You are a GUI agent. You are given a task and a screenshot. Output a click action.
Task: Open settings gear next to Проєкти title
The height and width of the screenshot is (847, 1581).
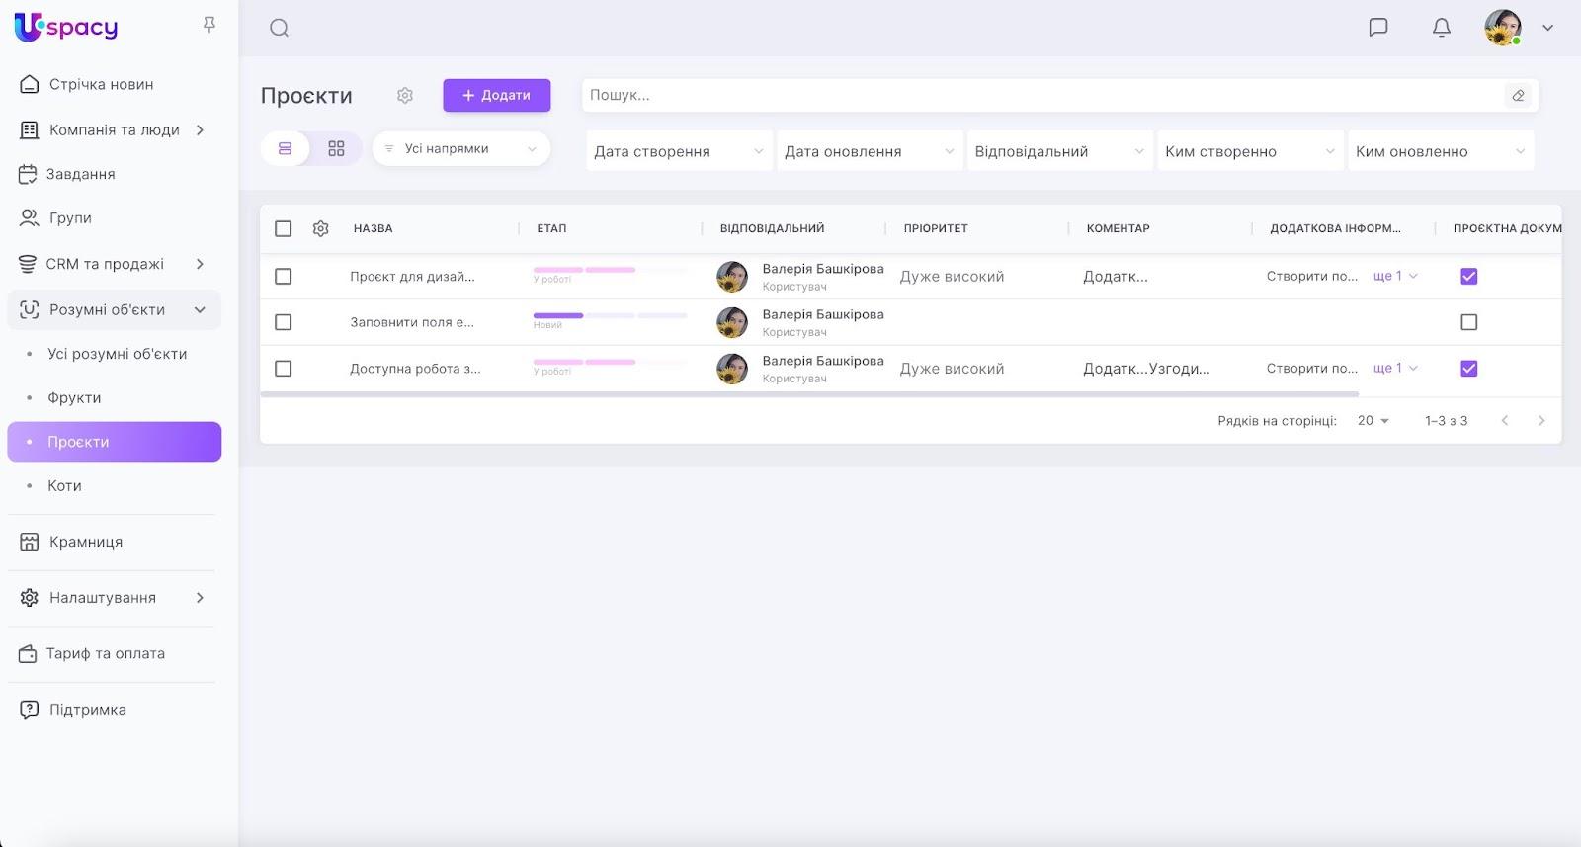405,96
